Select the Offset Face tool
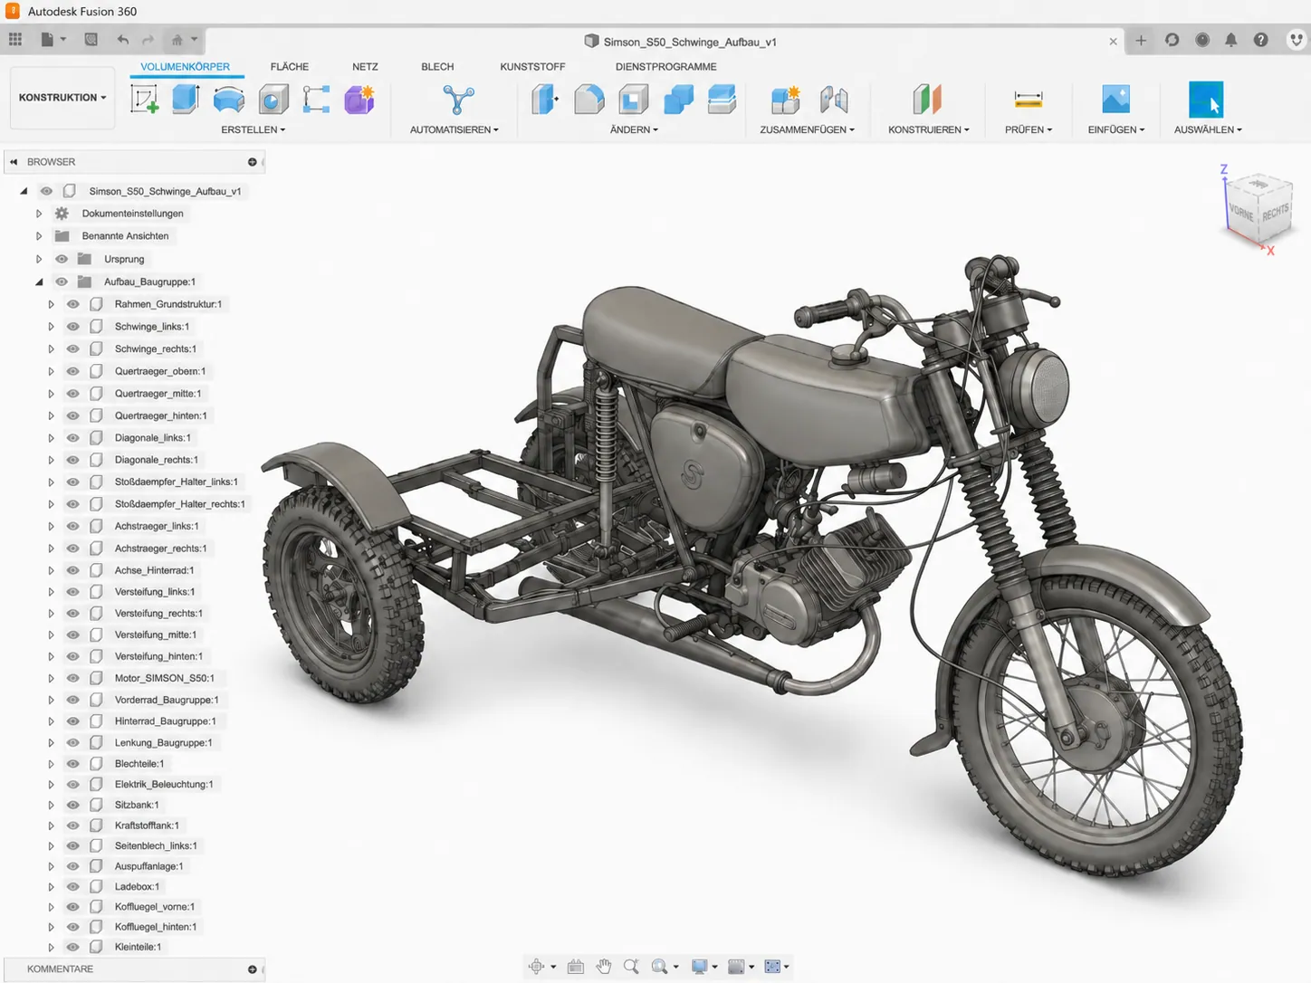The width and height of the screenshot is (1311, 983). (722, 100)
